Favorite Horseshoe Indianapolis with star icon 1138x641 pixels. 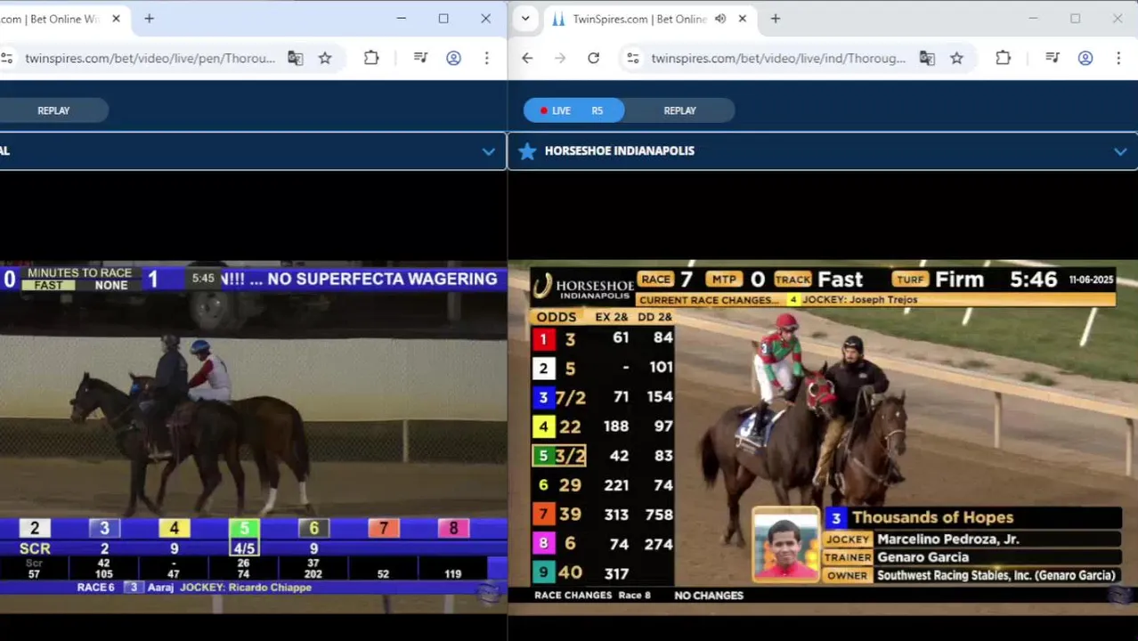pos(527,151)
